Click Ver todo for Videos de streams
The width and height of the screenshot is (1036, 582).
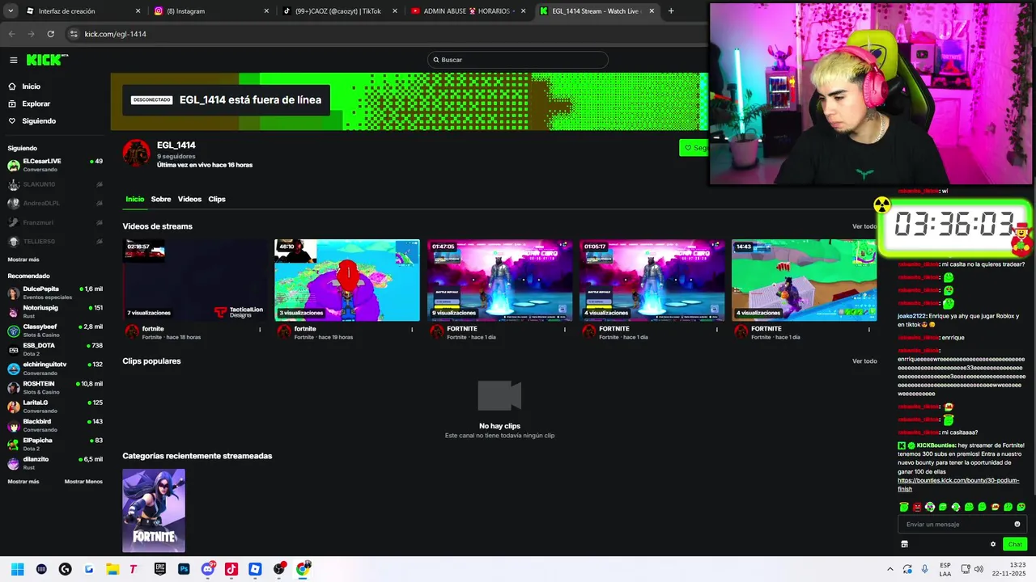864,226
